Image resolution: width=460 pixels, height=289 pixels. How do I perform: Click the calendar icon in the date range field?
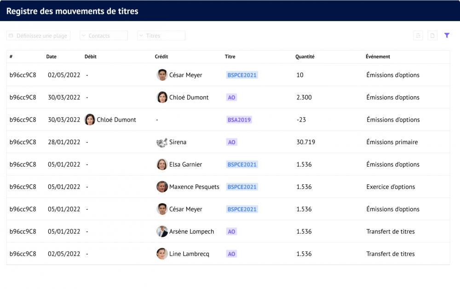[11, 35]
